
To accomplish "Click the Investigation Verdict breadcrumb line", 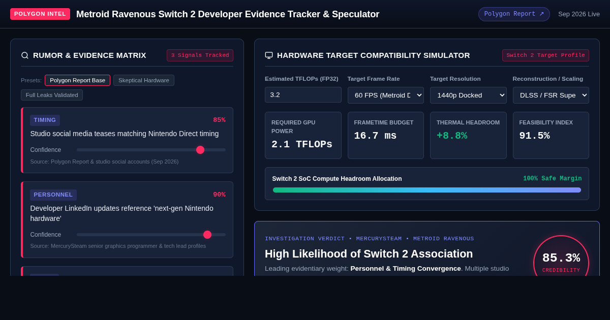I will pyautogui.click(x=370, y=239).
